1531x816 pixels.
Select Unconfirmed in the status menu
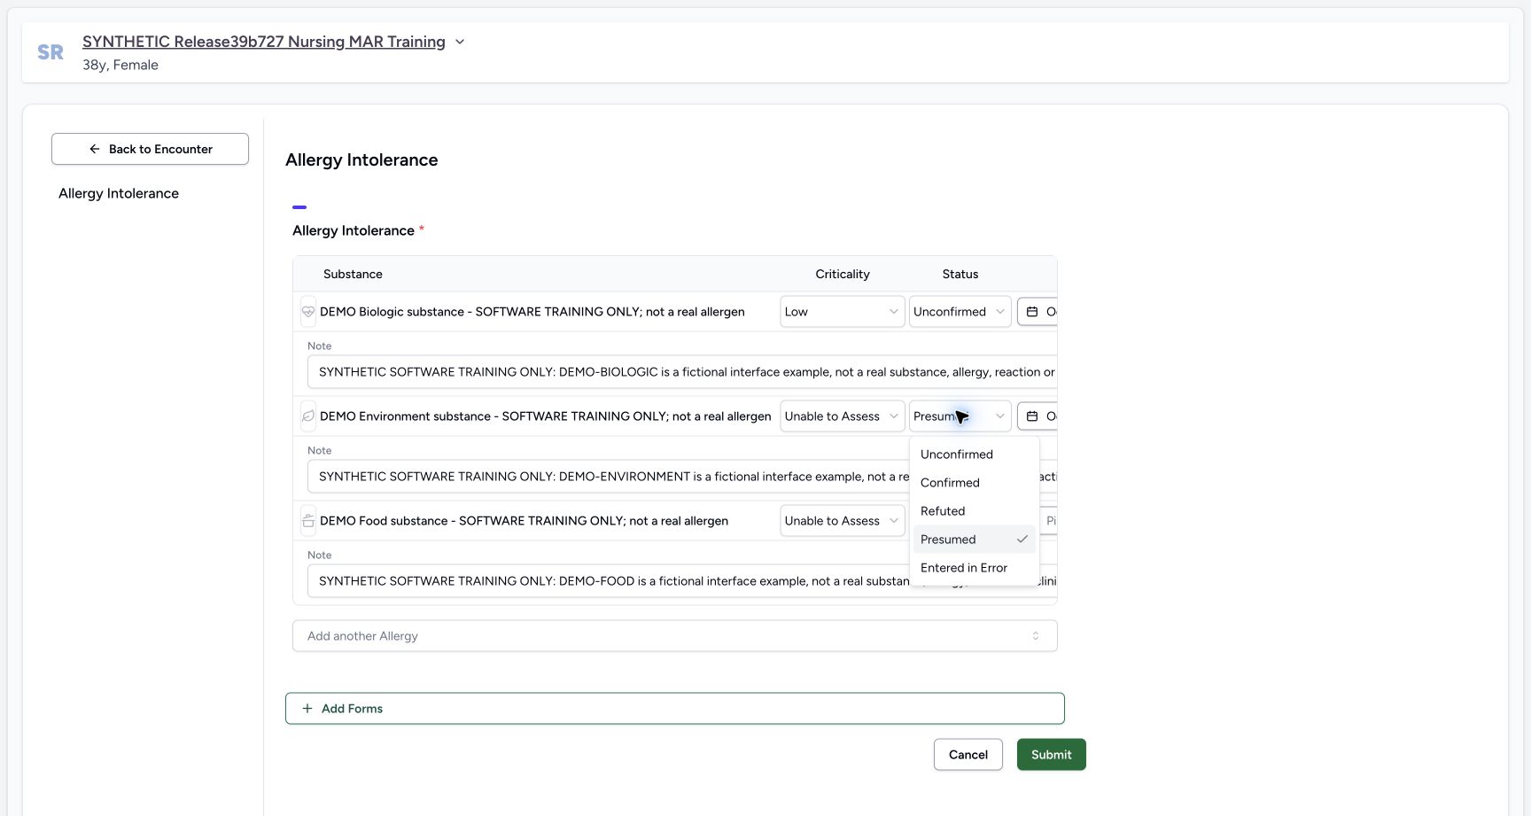974,455
